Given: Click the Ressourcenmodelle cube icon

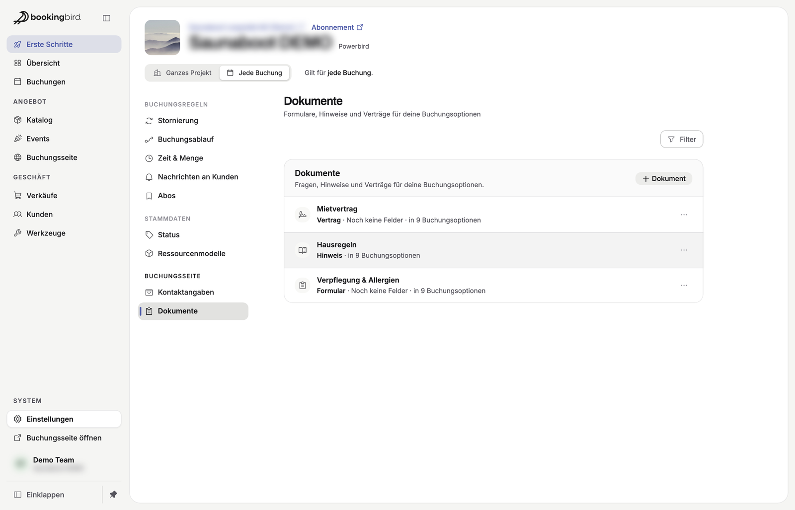Looking at the screenshot, I should (149, 254).
